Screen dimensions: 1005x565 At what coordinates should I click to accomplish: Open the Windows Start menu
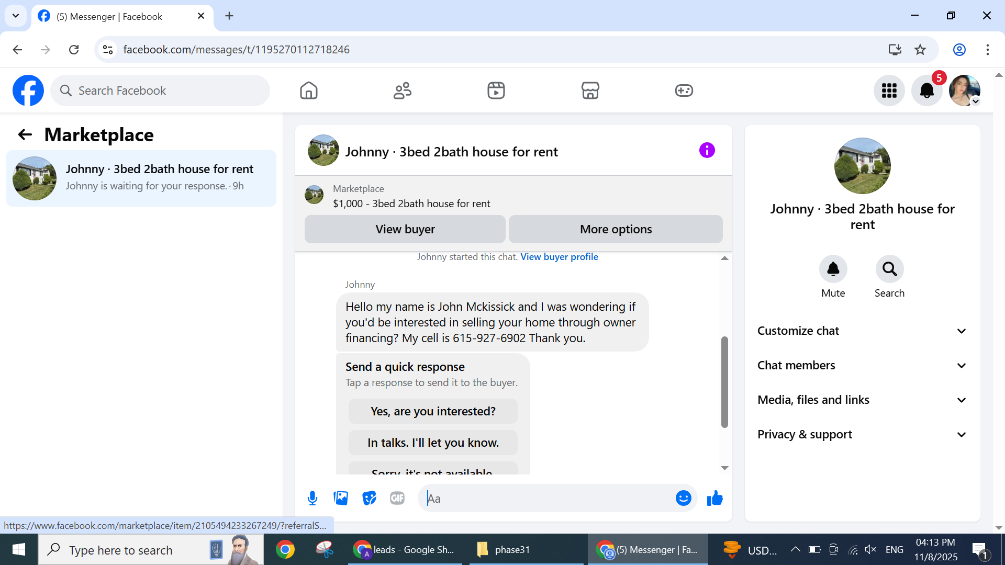tap(19, 549)
